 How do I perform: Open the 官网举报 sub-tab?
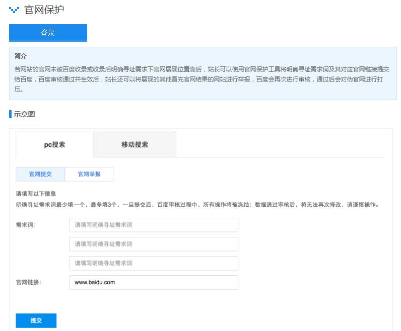click(89, 174)
